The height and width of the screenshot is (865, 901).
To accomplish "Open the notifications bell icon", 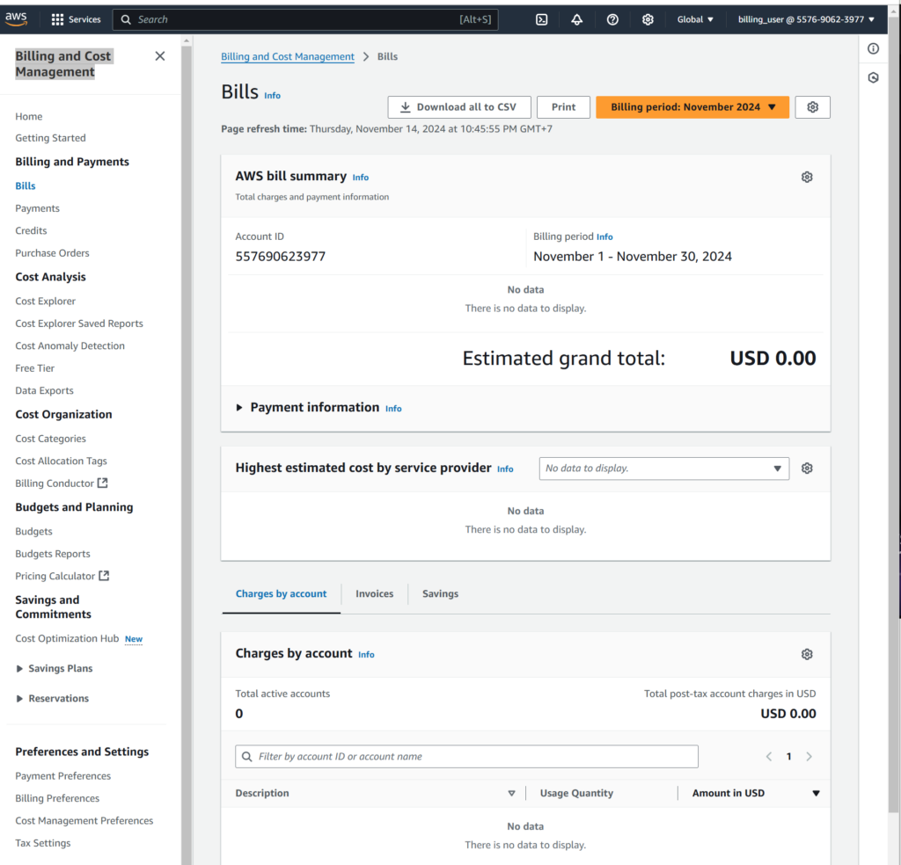I will (577, 19).
